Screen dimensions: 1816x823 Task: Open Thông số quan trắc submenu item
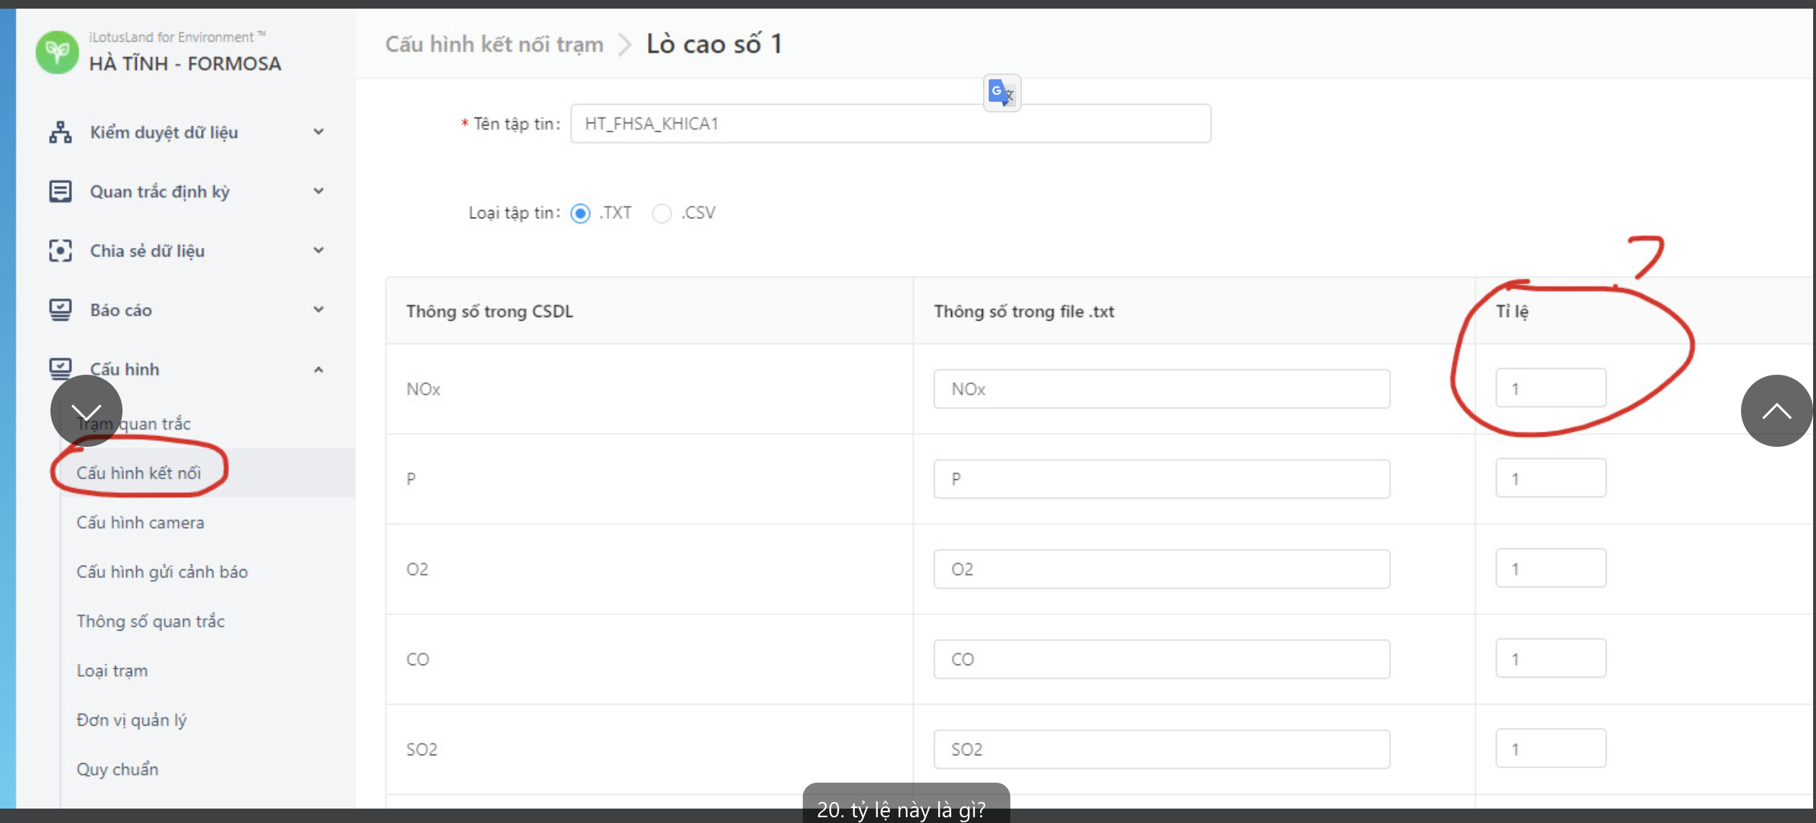[151, 621]
